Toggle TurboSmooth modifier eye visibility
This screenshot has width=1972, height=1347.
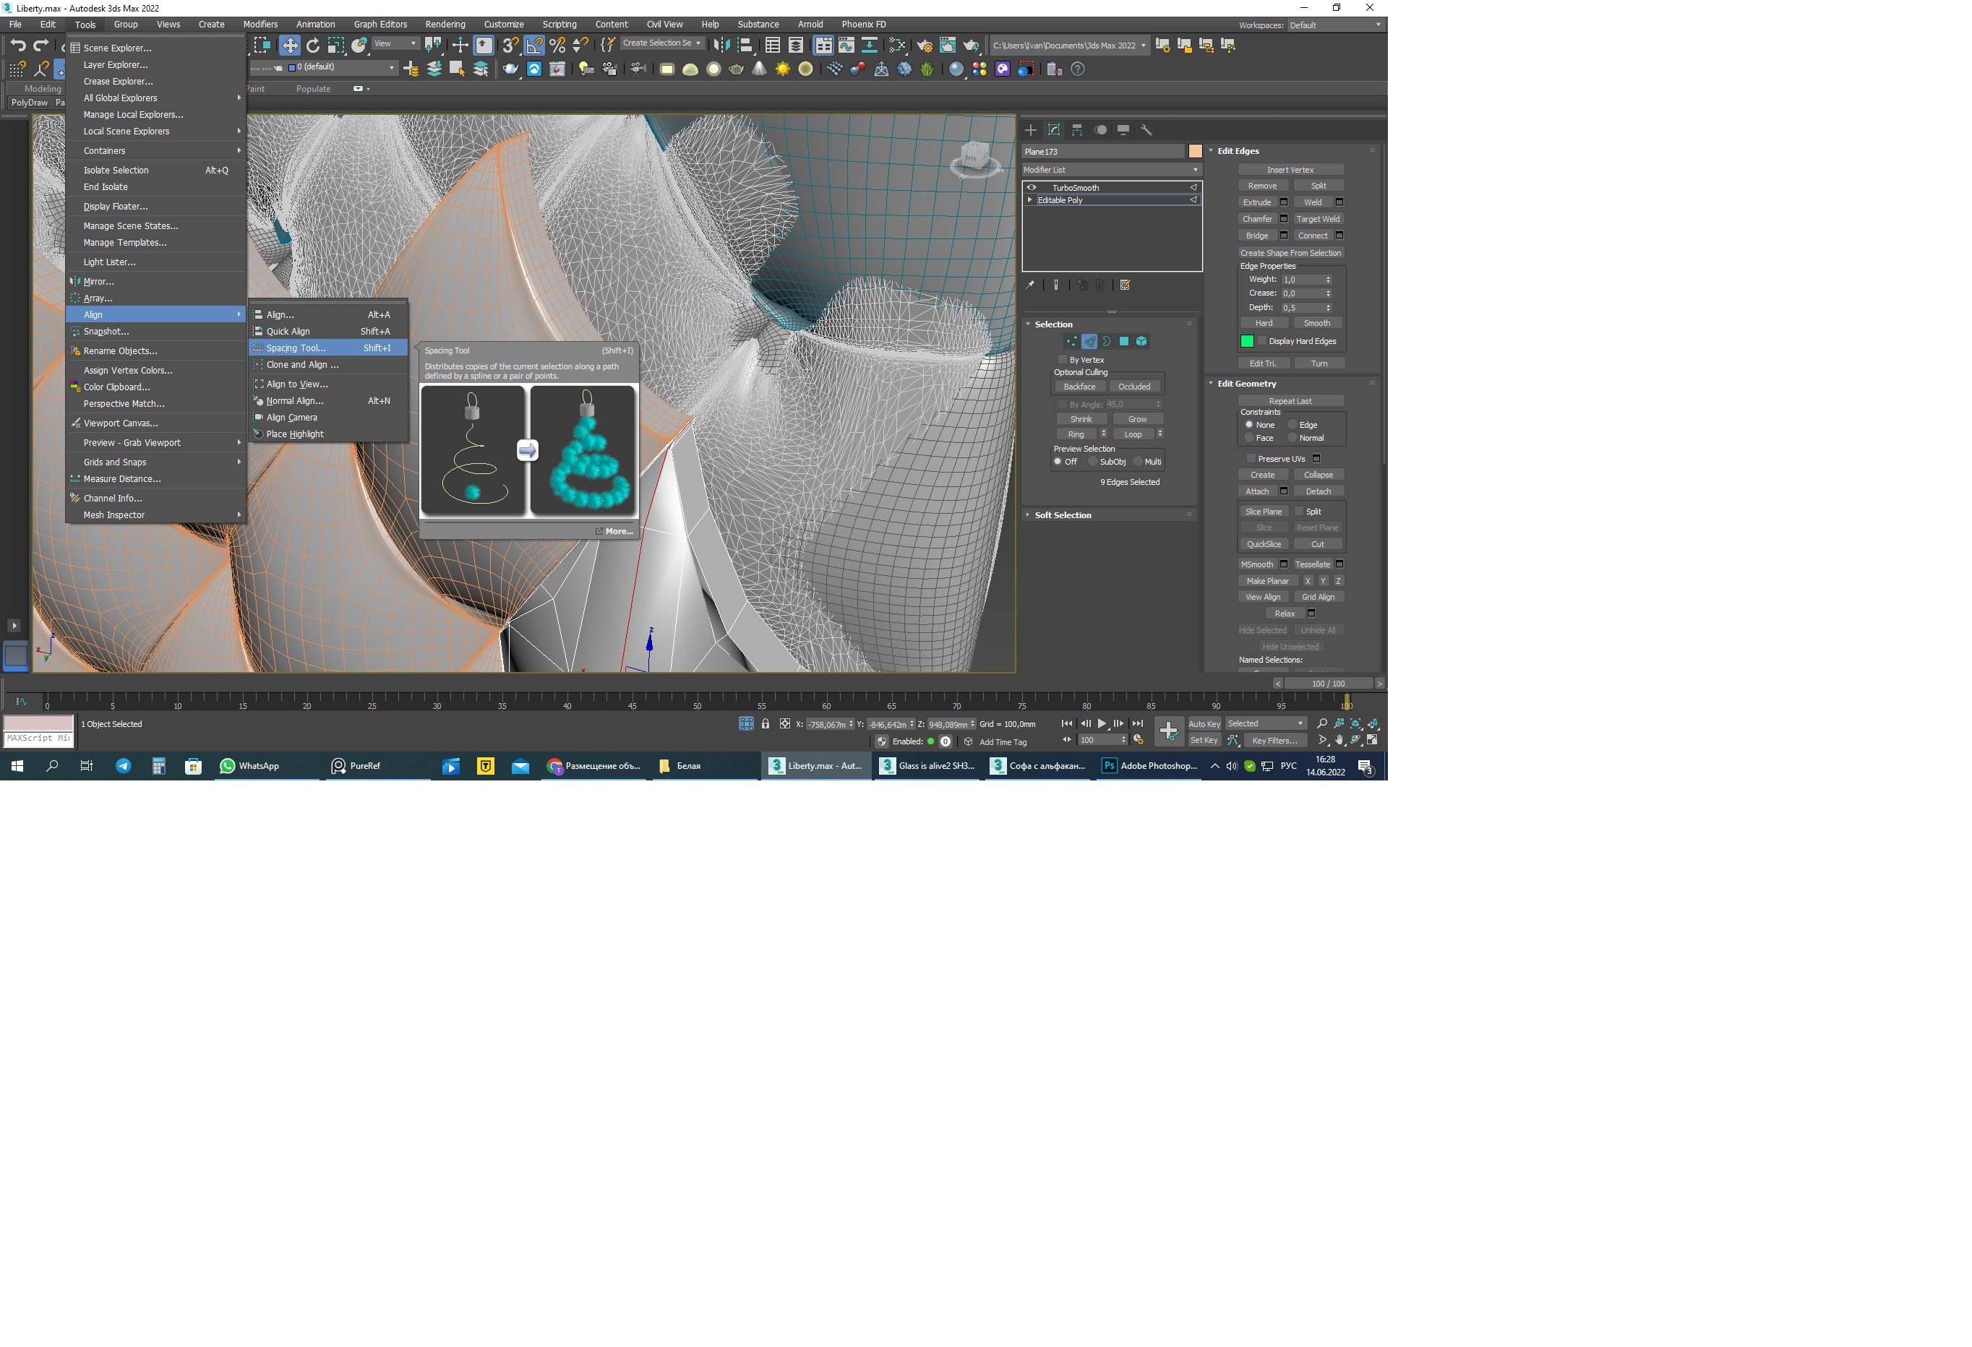click(1032, 187)
